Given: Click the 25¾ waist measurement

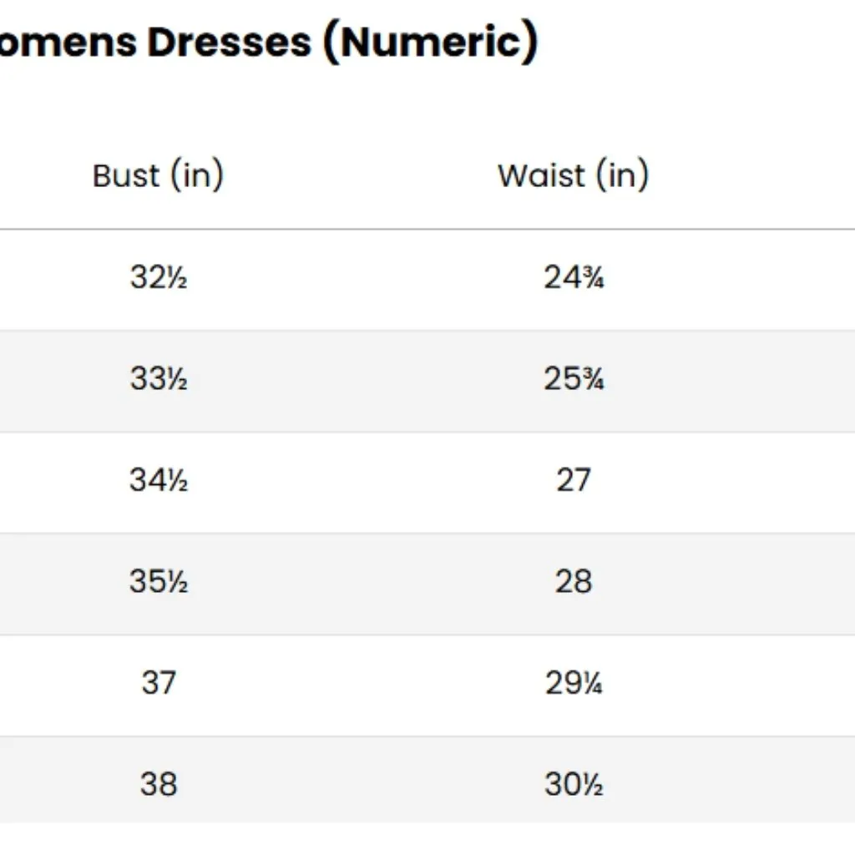Looking at the screenshot, I should click(x=574, y=379).
